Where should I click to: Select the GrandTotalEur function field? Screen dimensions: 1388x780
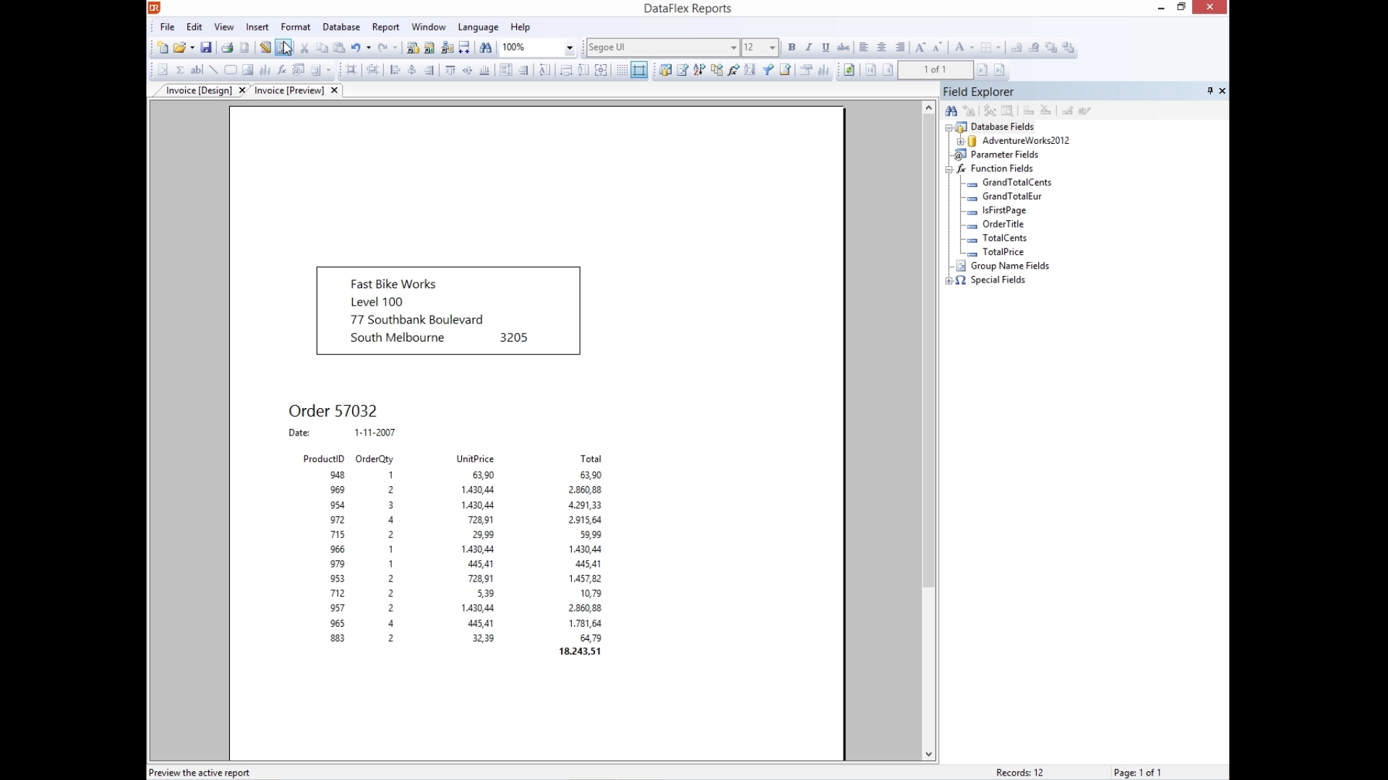(1011, 196)
